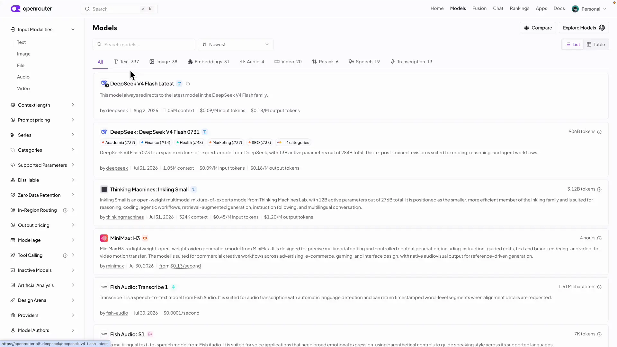
Task: Expand the Categories filter
Action: coord(43,150)
